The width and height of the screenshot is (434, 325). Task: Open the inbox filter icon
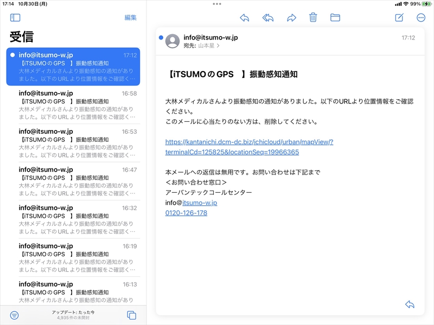coord(15,315)
